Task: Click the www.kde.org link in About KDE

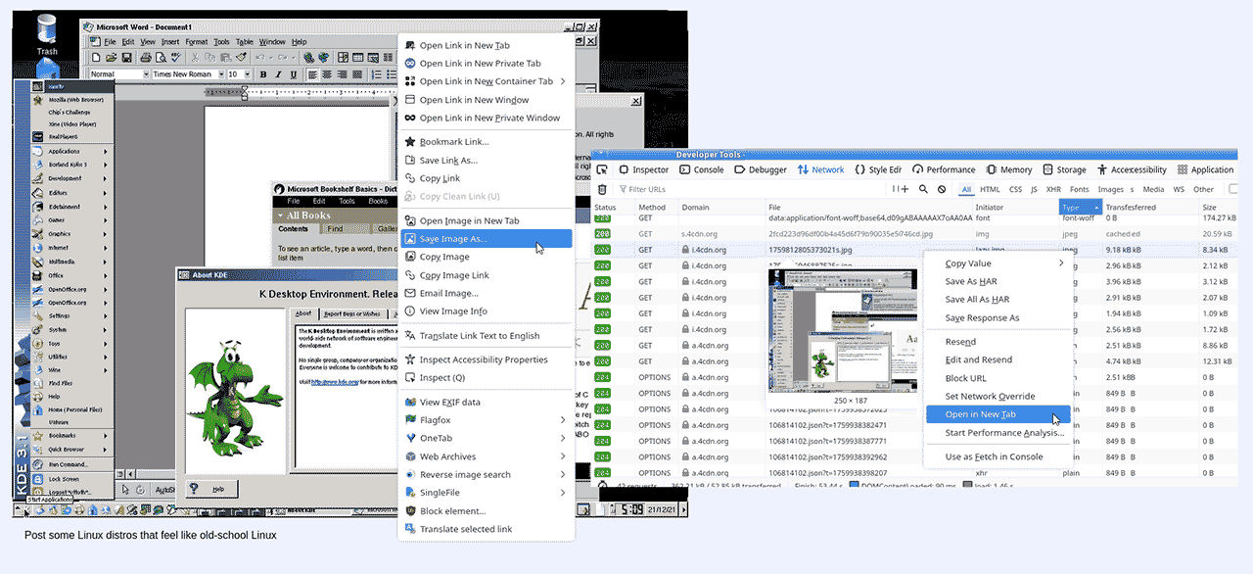Action: pyautogui.click(x=335, y=381)
